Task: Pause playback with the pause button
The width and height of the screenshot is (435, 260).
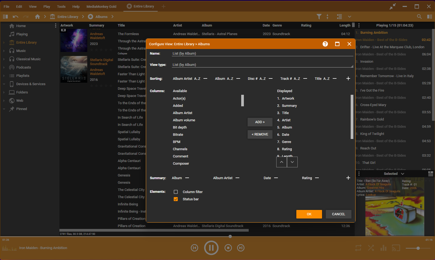Action: [x=211, y=248]
